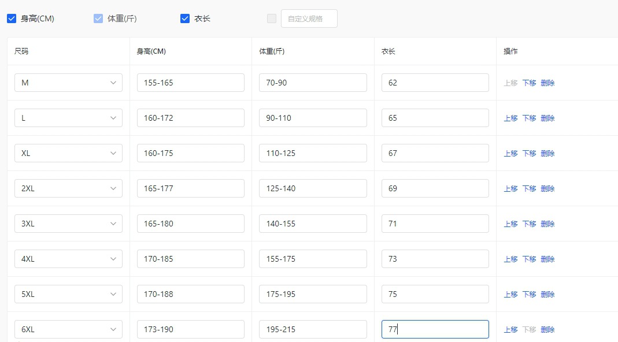618x342 pixels.
Task: Move the 3XL row down
Action: tap(529, 224)
